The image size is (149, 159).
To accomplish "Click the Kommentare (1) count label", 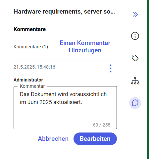I will (x=31, y=47).
